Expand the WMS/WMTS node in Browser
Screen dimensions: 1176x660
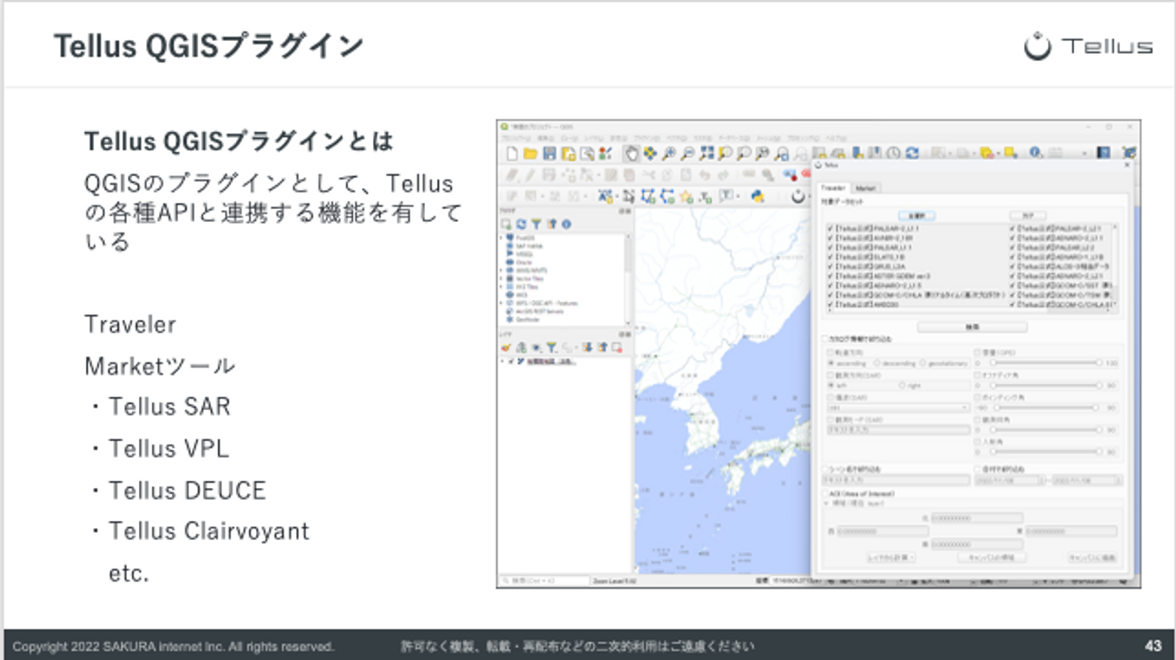(x=502, y=271)
